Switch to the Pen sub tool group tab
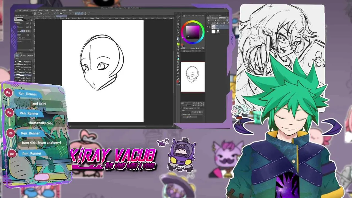The height and width of the screenshot is (198, 352). 17,56
